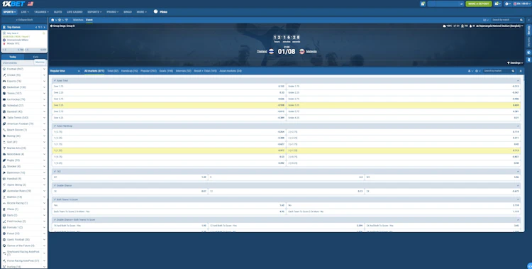532x269 pixels.
Task: Go to SLOTS in the top menu
Action: (57, 12)
